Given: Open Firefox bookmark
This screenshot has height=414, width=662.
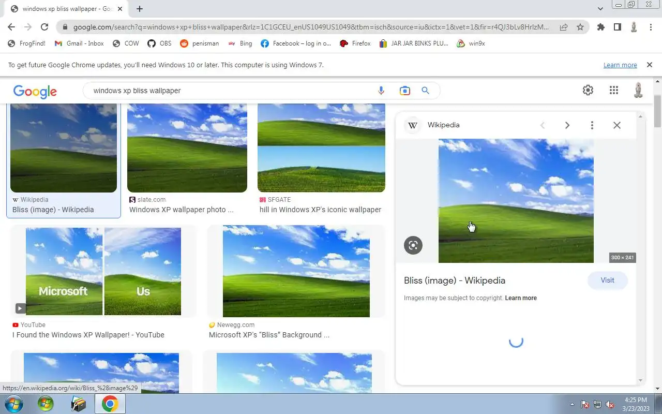Looking at the screenshot, I should click(355, 43).
